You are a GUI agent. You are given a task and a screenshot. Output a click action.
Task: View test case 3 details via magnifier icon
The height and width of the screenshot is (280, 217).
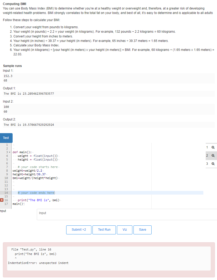pos(213,163)
